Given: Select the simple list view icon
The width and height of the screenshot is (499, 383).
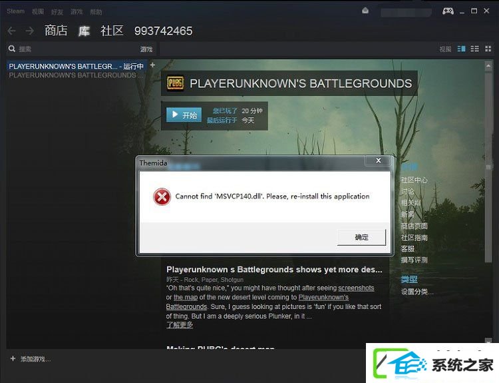Looking at the screenshot, I should coord(474,49).
